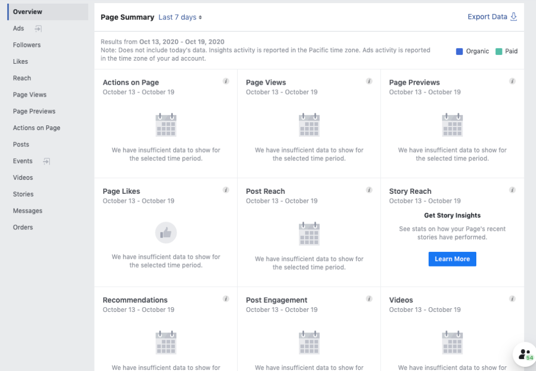Open Likes in the sidebar
The image size is (536, 371).
(20, 62)
